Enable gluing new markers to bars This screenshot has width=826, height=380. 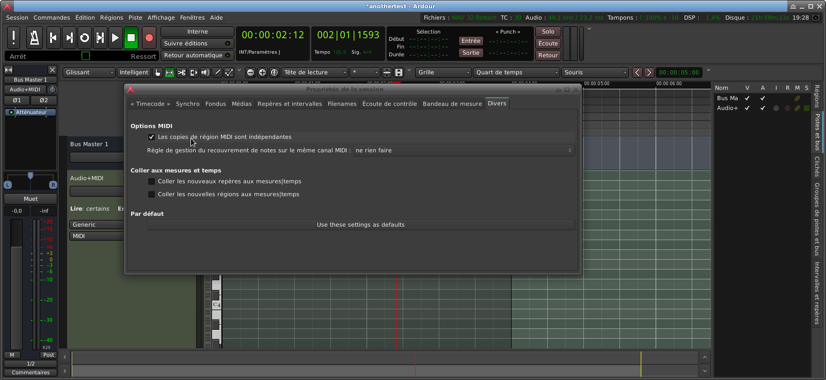pyautogui.click(x=151, y=182)
